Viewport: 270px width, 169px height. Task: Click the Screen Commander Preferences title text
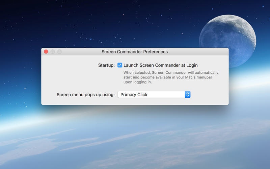pos(134,52)
